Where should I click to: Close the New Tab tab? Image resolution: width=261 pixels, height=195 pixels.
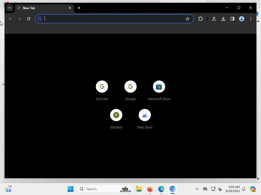(x=70, y=8)
